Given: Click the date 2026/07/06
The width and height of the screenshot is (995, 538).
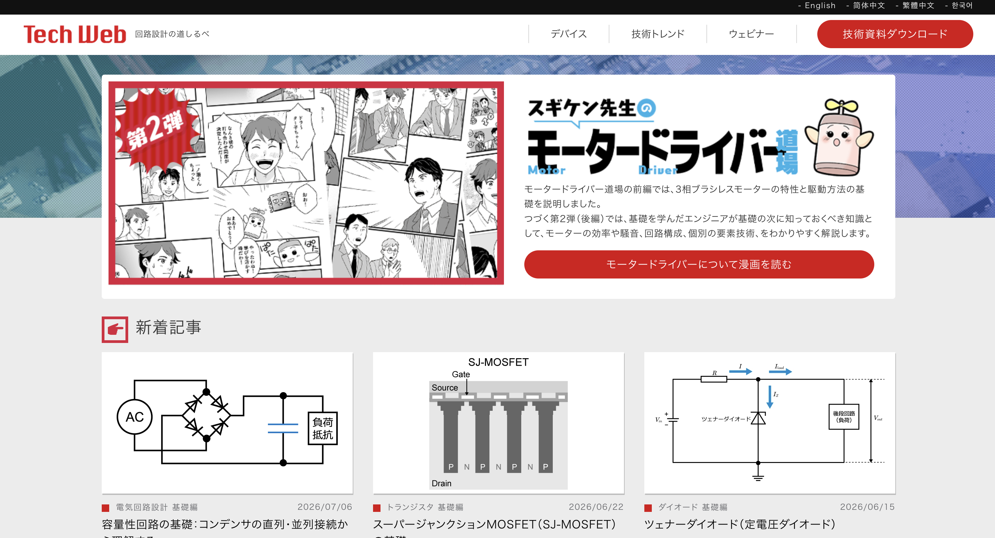Looking at the screenshot, I should (325, 507).
